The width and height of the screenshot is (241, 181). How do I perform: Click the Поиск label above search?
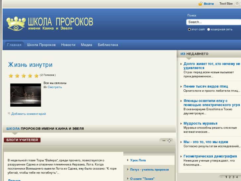pos(192,15)
